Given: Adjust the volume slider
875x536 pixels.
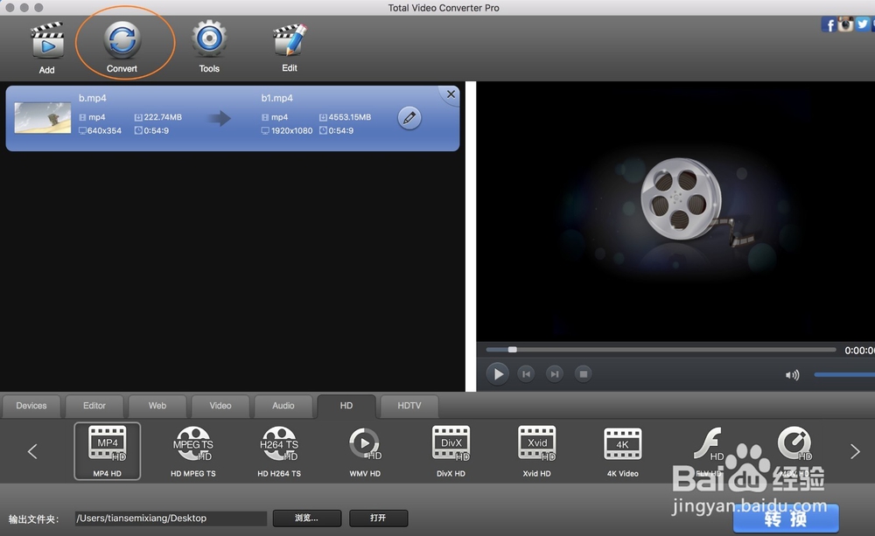Looking at the screenshot, I should [844, 375].
